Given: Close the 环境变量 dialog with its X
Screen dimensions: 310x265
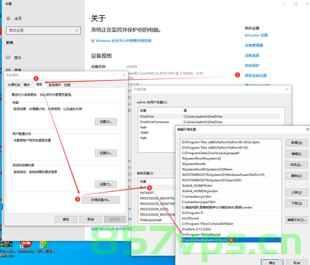Looking at the screenshot, I should coord(287,89).
